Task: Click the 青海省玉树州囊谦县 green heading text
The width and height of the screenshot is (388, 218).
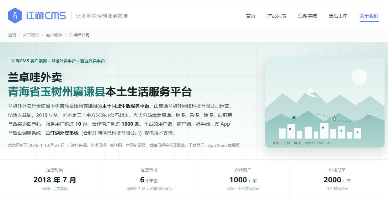Action: [x=57, y=92]
